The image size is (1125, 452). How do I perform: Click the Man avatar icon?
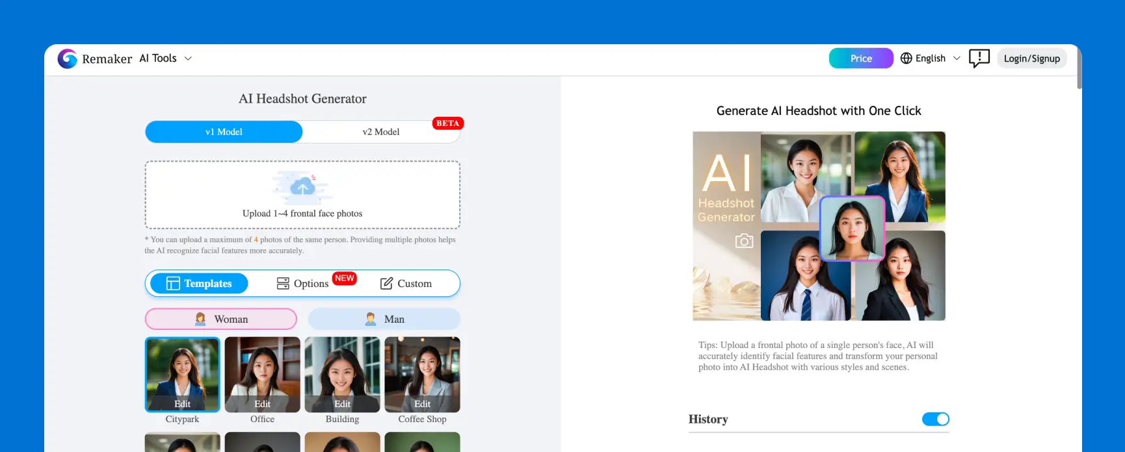point(371,319)
